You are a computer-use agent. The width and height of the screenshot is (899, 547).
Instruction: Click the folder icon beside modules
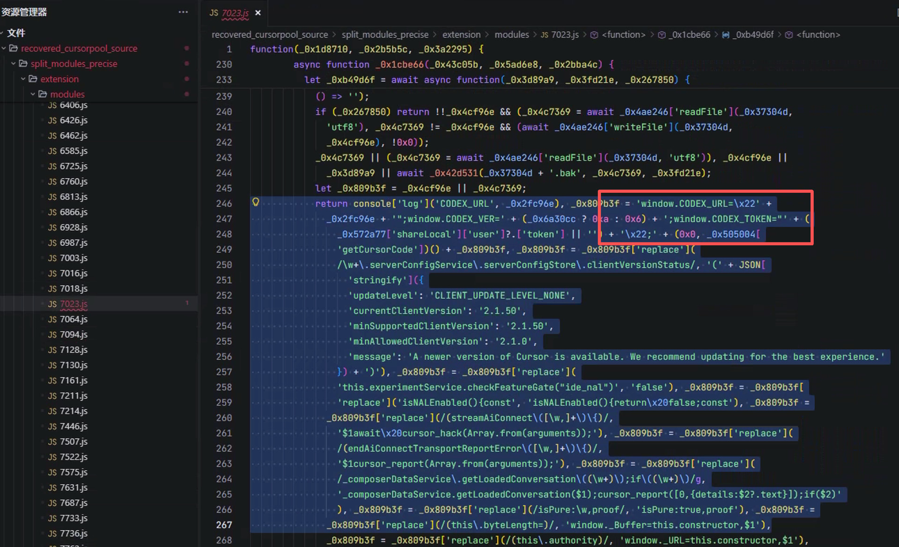tap(43, 94)
